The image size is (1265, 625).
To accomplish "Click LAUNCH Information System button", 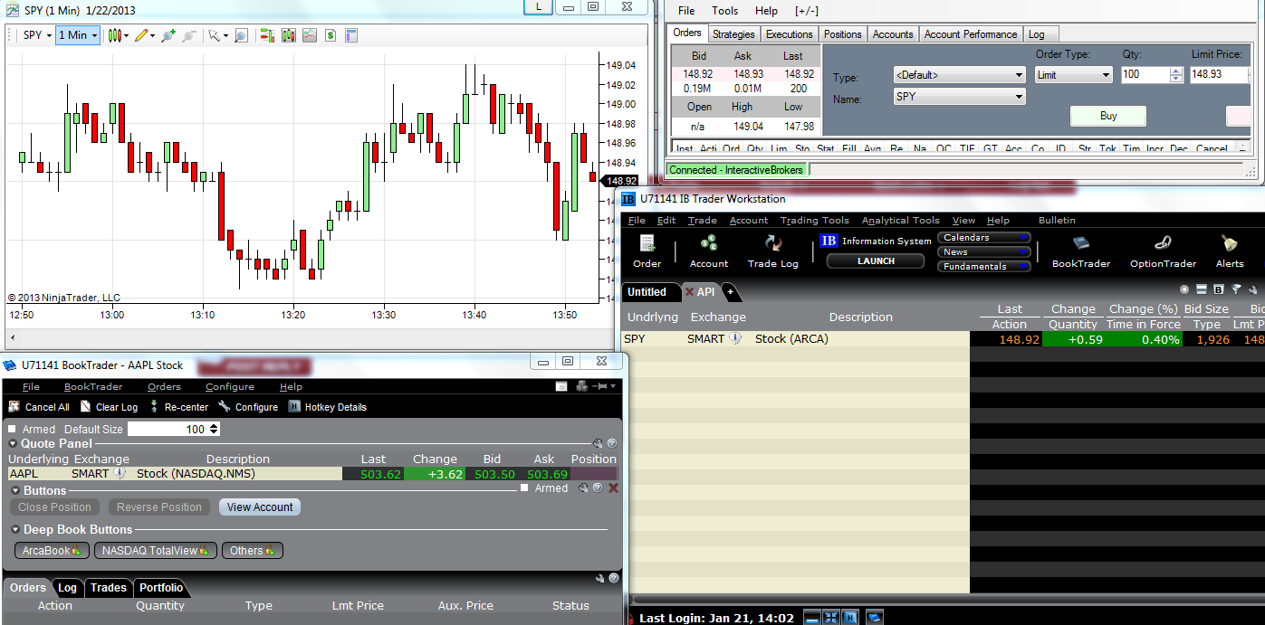I will point(876,261).
